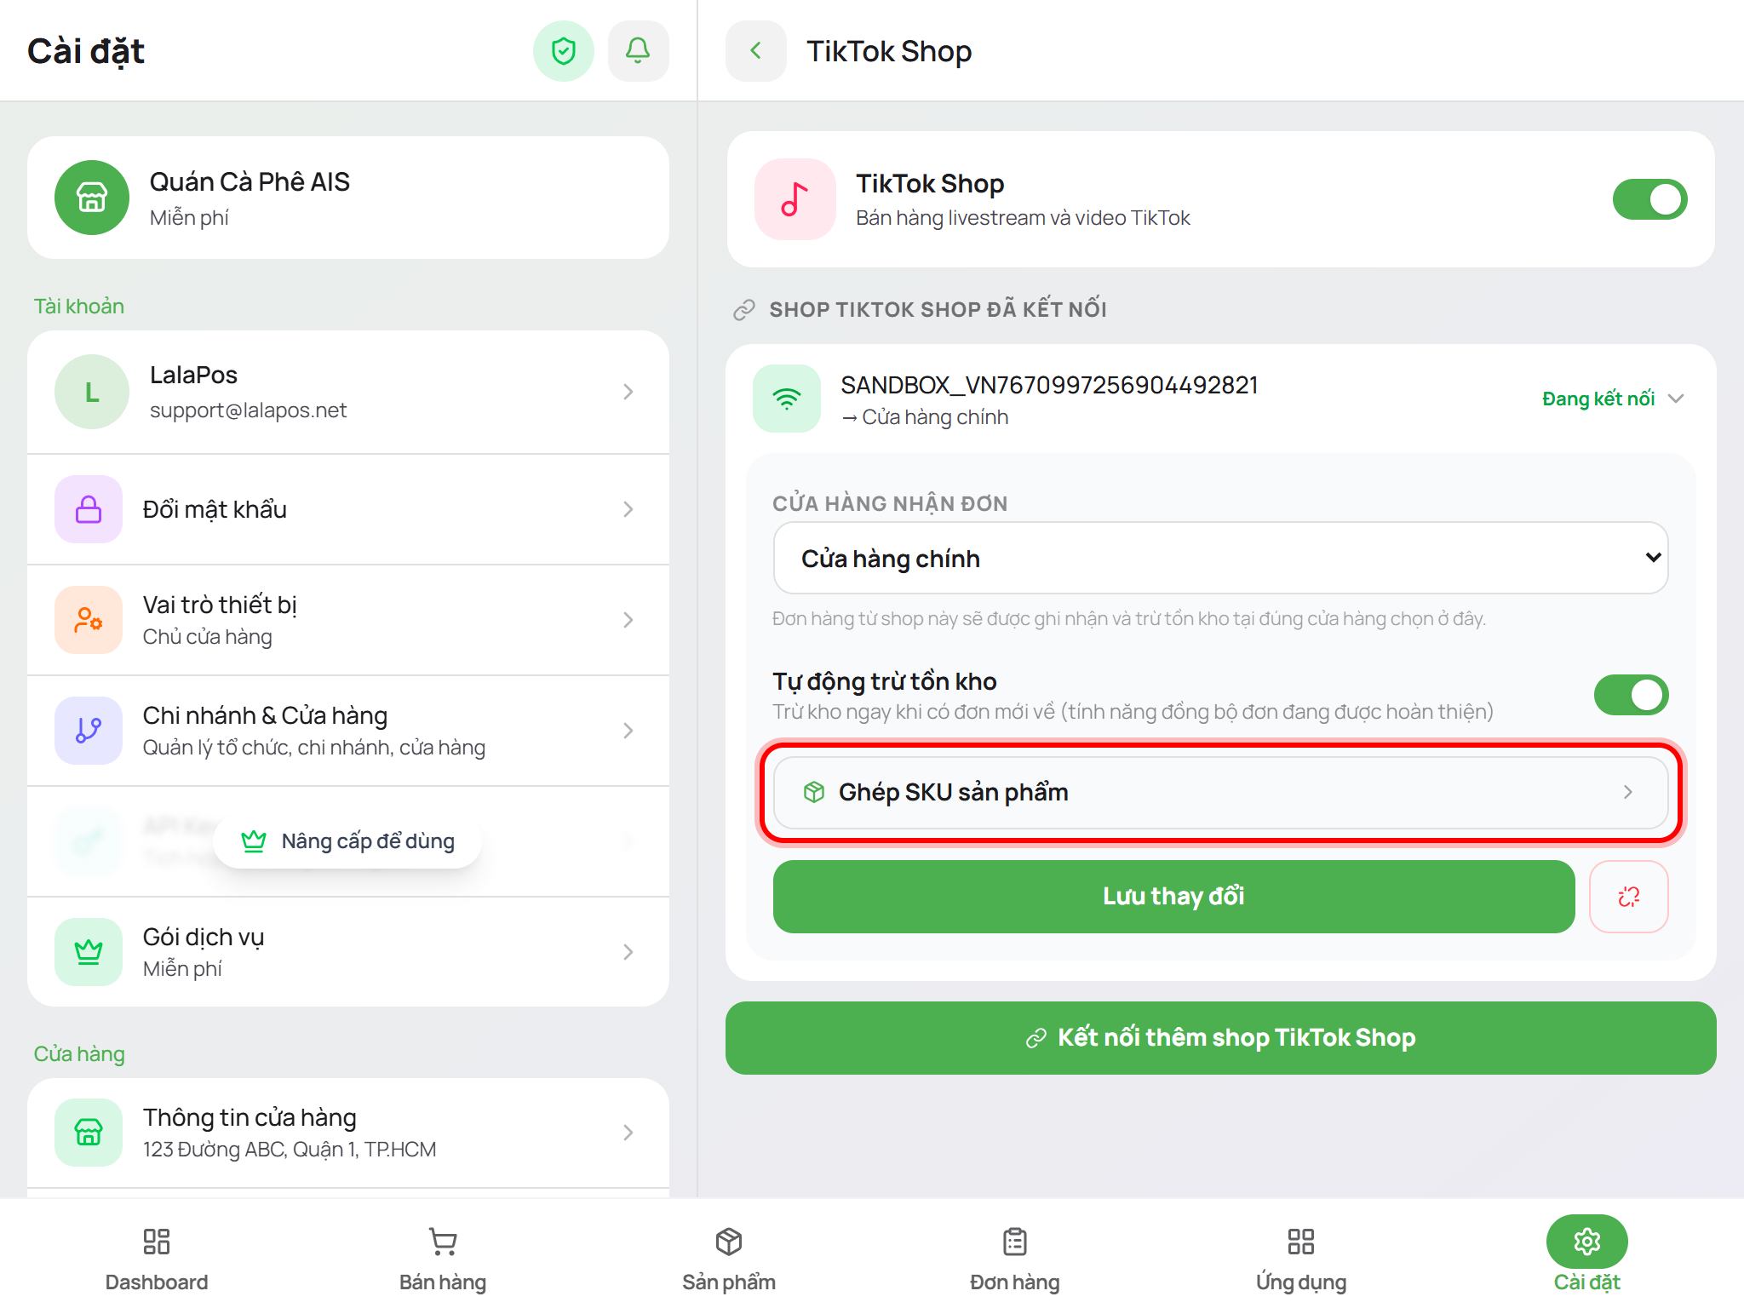Viewport: 1744px width, 1308px height.
Task: Click the pink TikTok music note icon
Action: coord(795,199)
